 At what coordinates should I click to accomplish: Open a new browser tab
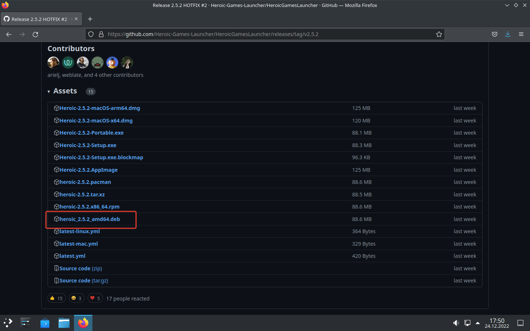(90, 19)
